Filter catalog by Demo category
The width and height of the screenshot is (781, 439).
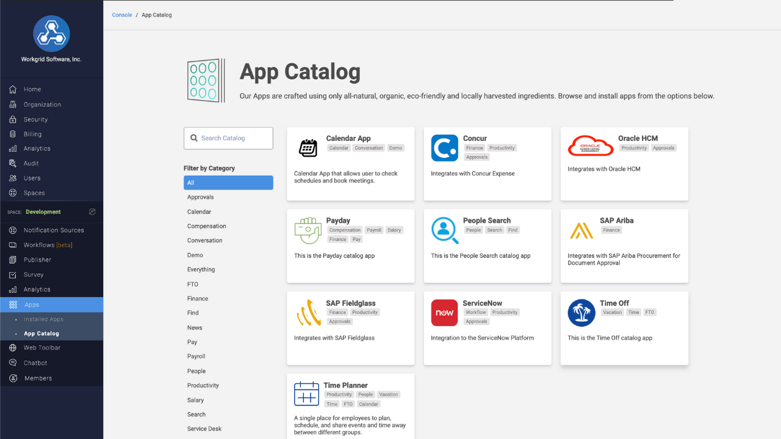click(195, 255)
